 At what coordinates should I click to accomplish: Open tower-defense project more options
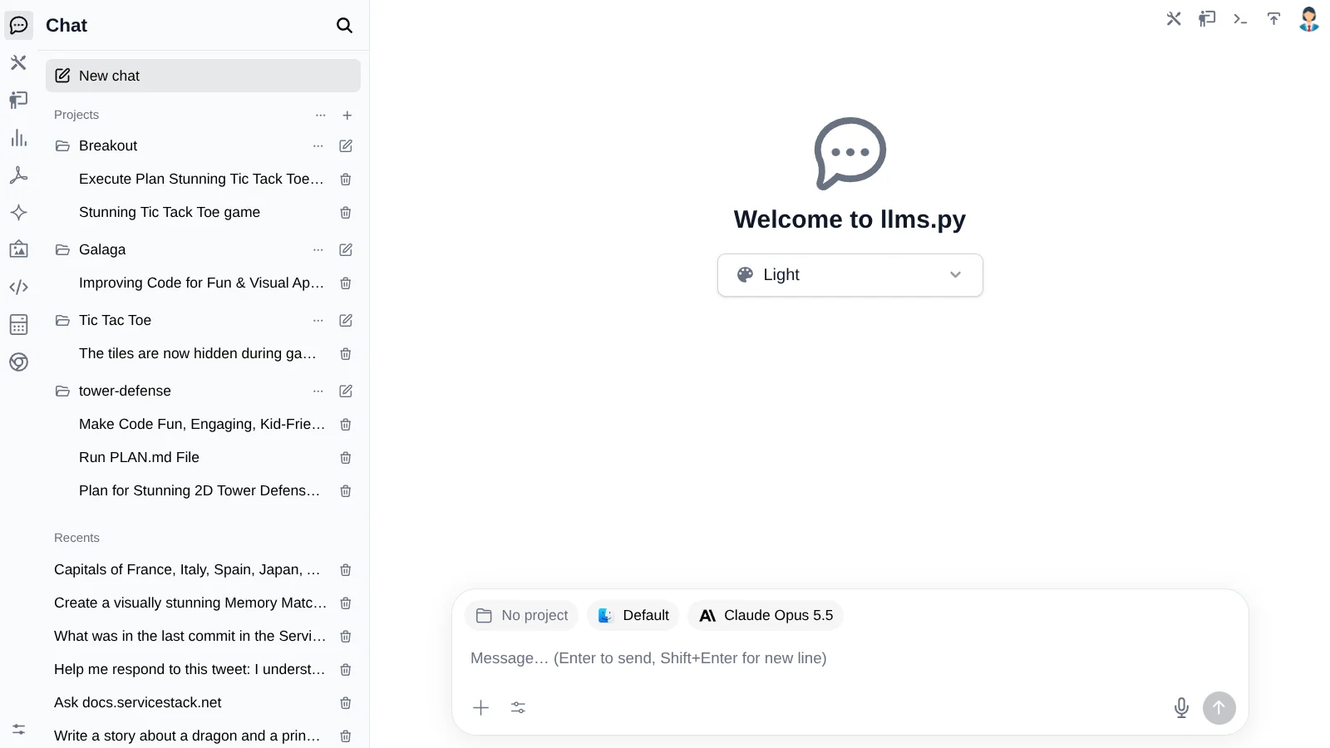(318, 391)
